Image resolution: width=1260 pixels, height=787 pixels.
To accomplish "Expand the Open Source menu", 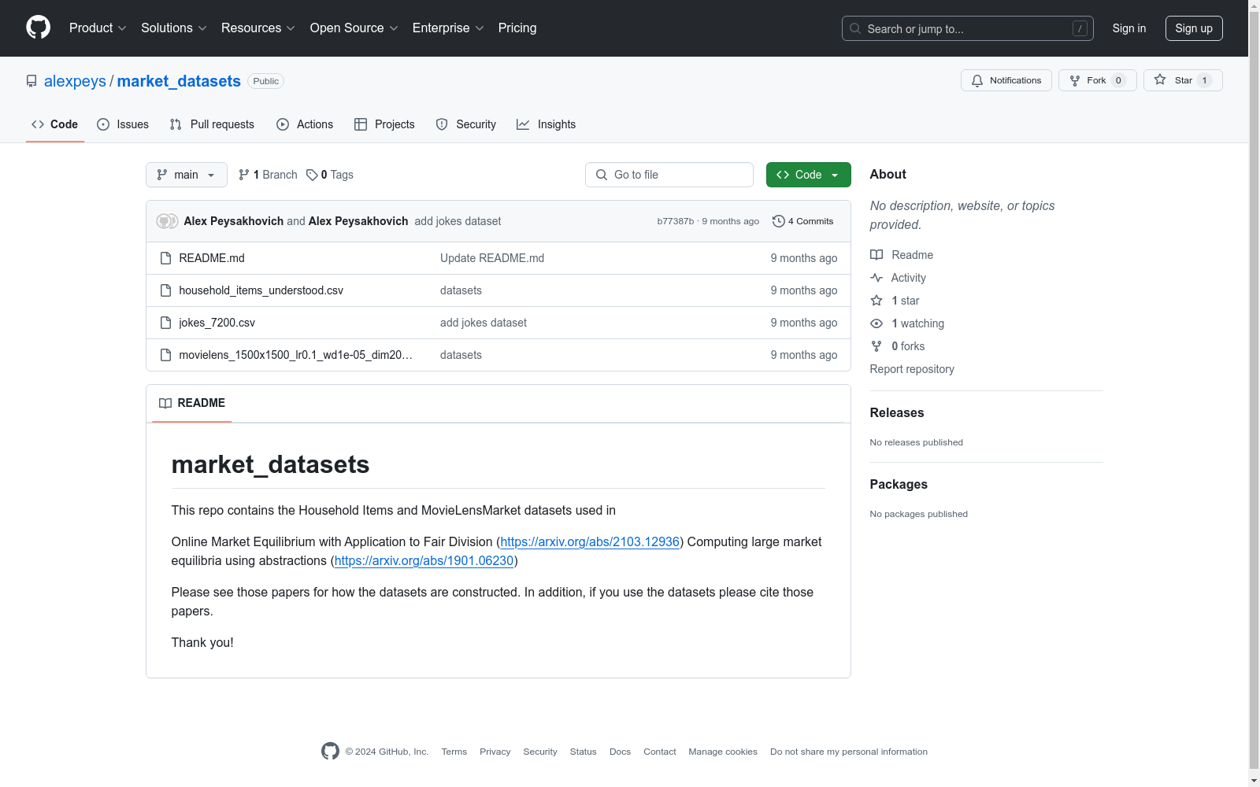I will click(354, 28).
